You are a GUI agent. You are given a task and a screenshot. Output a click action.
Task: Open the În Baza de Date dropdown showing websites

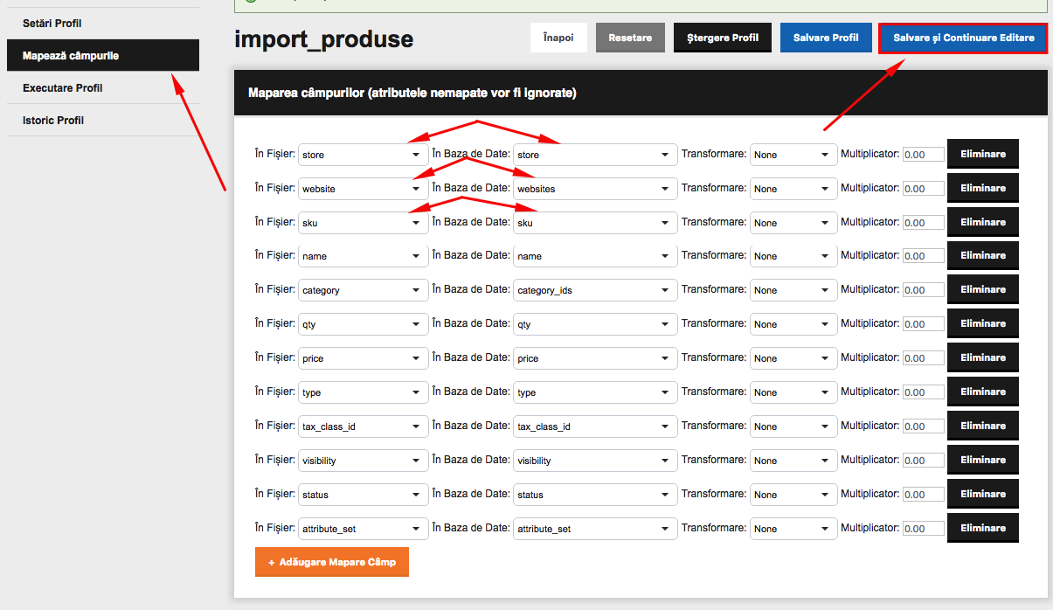click(x=595, y=189)
